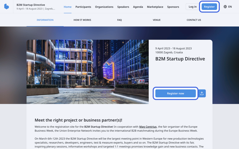The height and width of the screenshot is (149, 239).
Task: View the Speakers page
Action: click(123, 7)
